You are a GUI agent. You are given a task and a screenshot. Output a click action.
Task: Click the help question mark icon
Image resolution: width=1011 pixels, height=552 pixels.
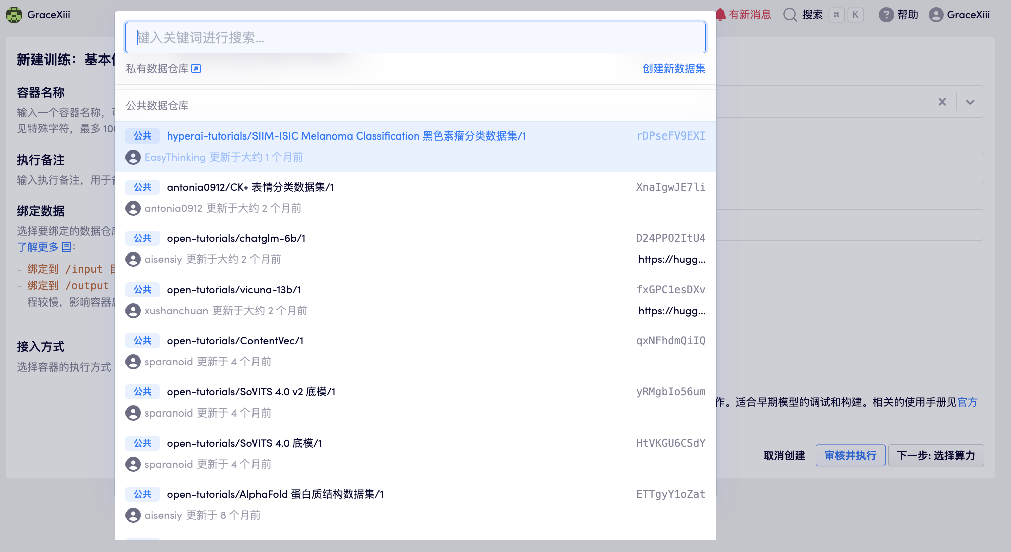[x=886, y=15]
